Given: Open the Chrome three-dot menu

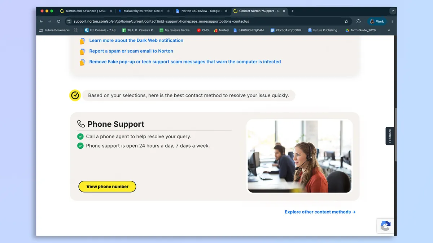Looking at the screenshot, I should [x=392, y=21].
